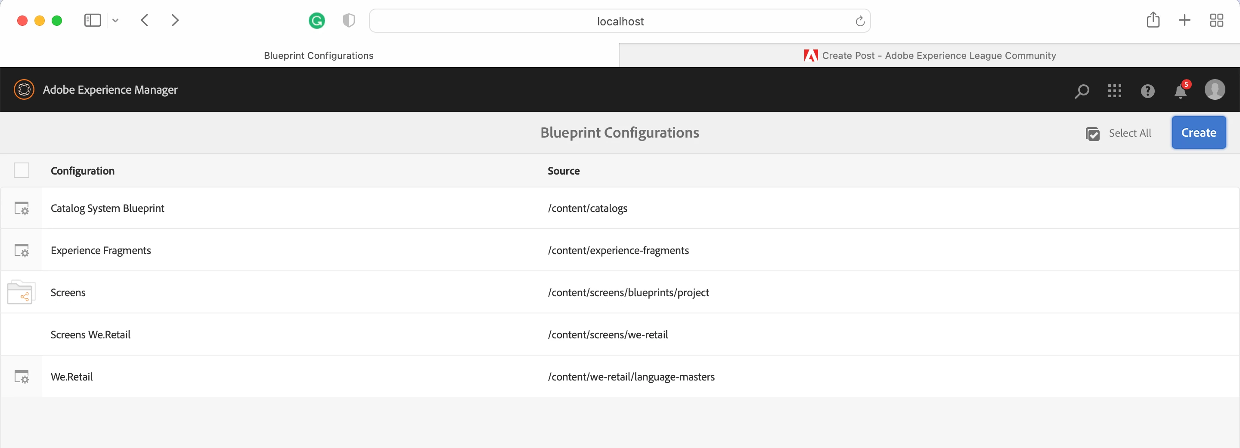Open the AEM search magnifier

[1082, 91]
